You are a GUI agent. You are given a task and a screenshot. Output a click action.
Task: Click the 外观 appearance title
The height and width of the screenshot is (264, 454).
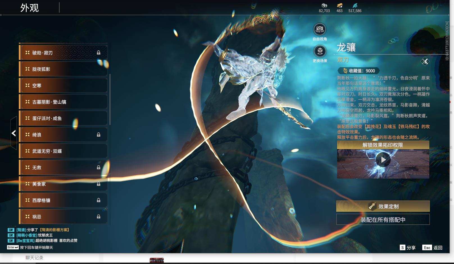[29, 8]
